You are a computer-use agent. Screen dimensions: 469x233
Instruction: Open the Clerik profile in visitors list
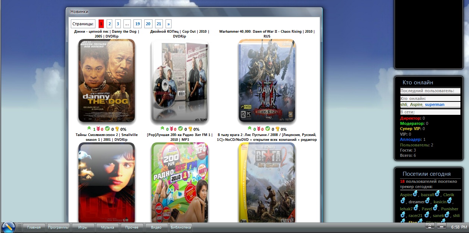click(x=449, y=195)
